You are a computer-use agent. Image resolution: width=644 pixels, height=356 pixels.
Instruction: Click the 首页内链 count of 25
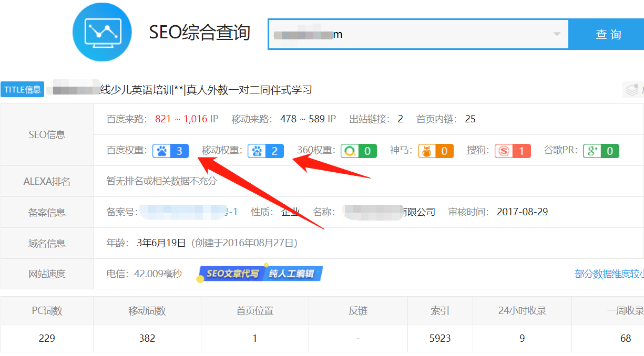(469, 119)
